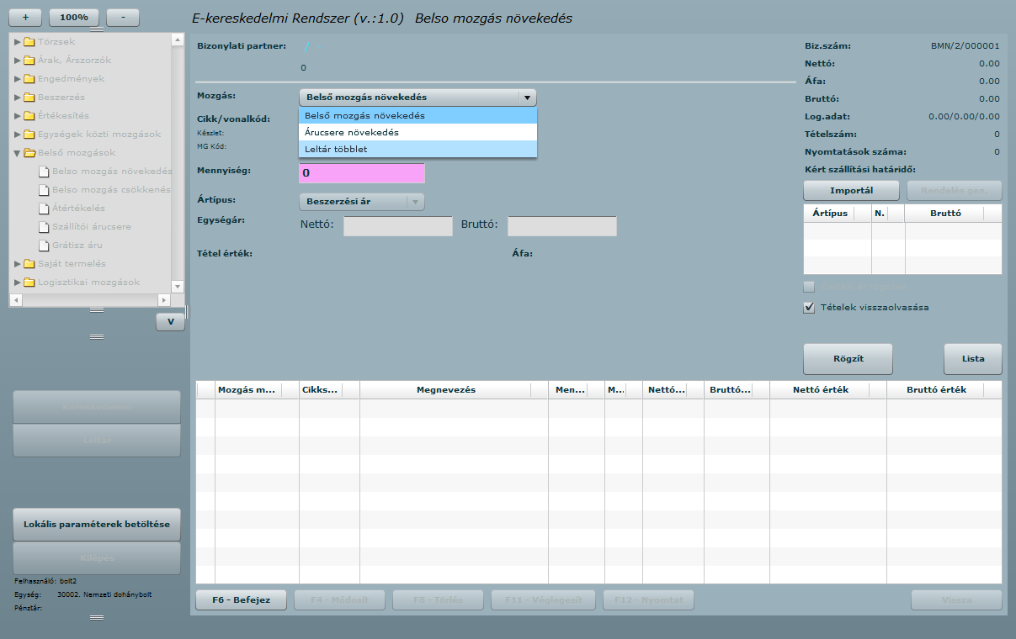Screen dimensions: 1016x639
Task: Click the Grátisz áru document icon
Action: tap(45, 245)
